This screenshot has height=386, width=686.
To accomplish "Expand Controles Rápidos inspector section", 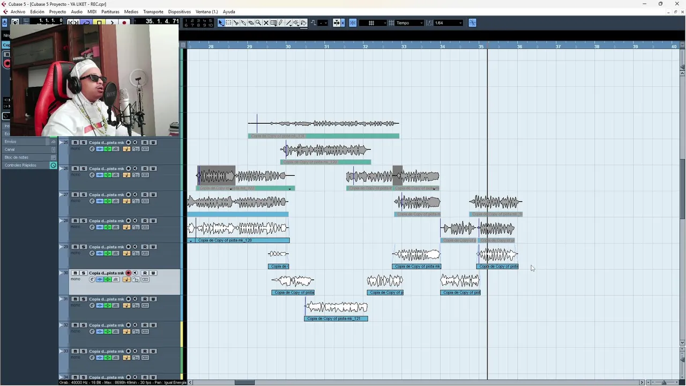I will [29, 165].
